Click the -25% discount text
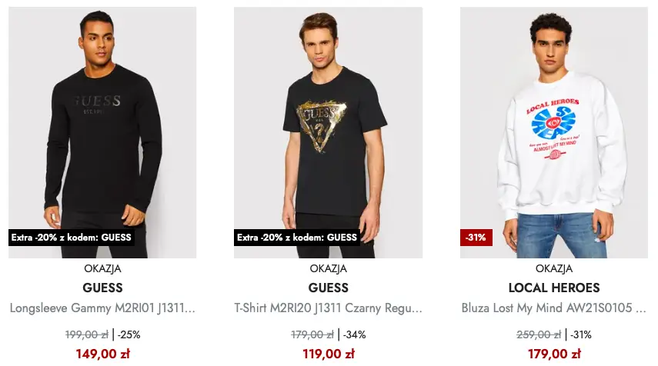The image size is (658, 366). tap(129, 334)
